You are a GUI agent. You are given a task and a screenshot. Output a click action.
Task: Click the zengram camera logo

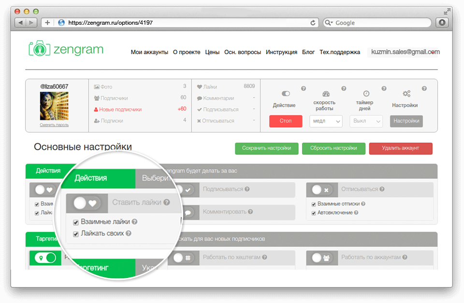pyautogui.click(x=39, y=48)
